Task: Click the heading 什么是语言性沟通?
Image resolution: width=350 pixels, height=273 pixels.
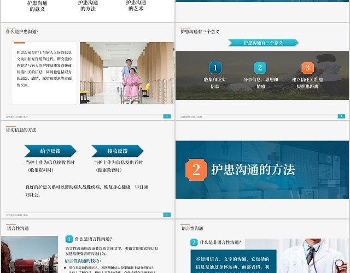Action: (94, 239)
